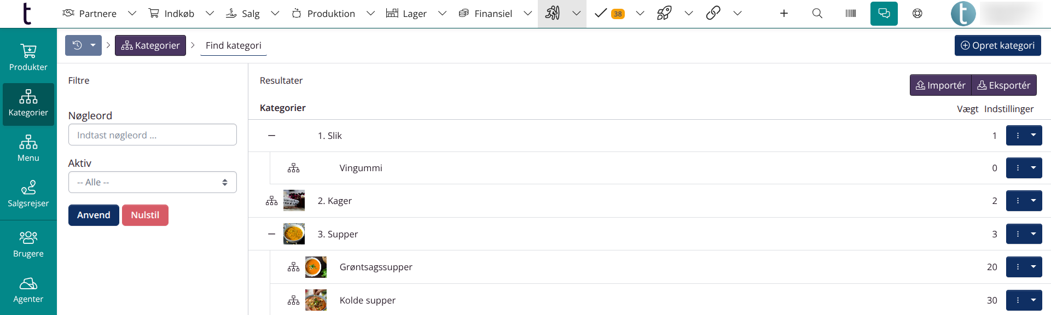Image resolution: width=1051 pixels, height=315 pixels.
Task: Open the Lager menu
Action: tap(415, 14)
